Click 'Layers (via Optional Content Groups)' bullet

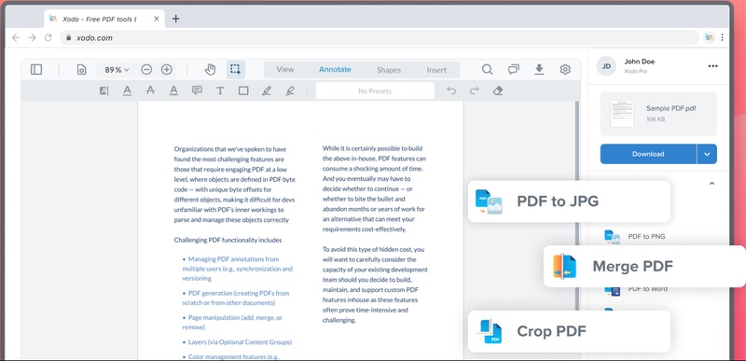pyautogui.click(x=240, y=342)
